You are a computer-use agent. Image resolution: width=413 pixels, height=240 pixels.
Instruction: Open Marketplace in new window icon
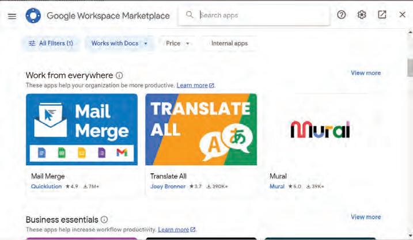click(382, 15)
